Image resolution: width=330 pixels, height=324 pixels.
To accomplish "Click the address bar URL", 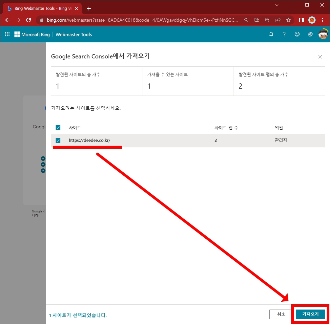I will (x=142, y=20).
